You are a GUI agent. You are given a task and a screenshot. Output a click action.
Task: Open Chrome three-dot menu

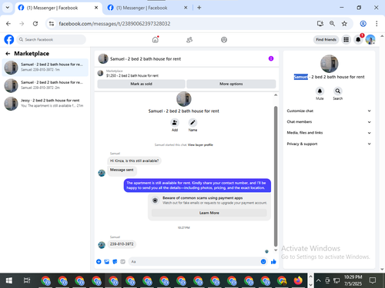(377, 24)
